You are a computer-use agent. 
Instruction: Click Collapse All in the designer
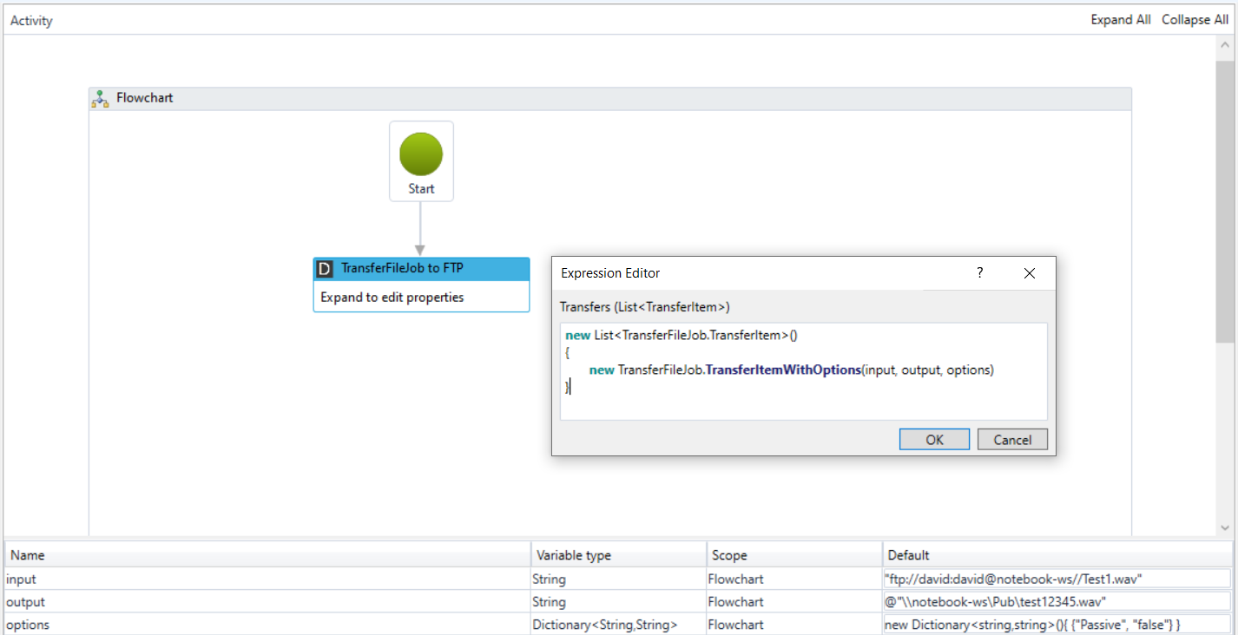(x=1195, y=20)
